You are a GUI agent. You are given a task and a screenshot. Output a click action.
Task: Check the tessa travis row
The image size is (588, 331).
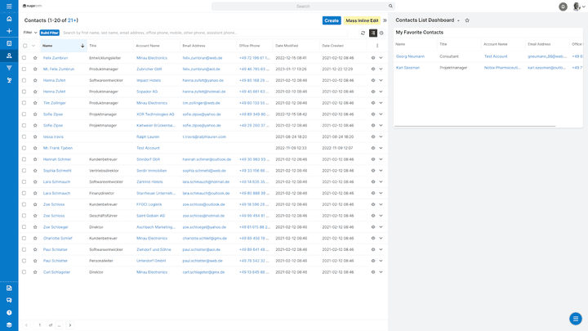click(x=24, y=136)
